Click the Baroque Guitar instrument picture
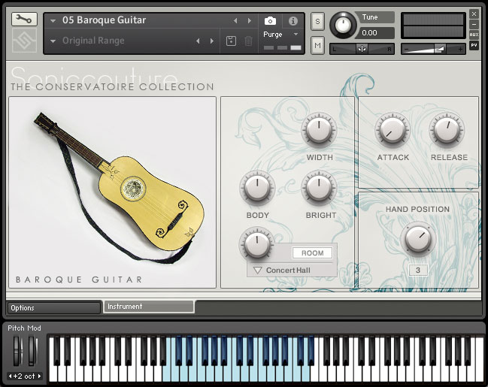488x387 pixels. (x=112, y=192)
